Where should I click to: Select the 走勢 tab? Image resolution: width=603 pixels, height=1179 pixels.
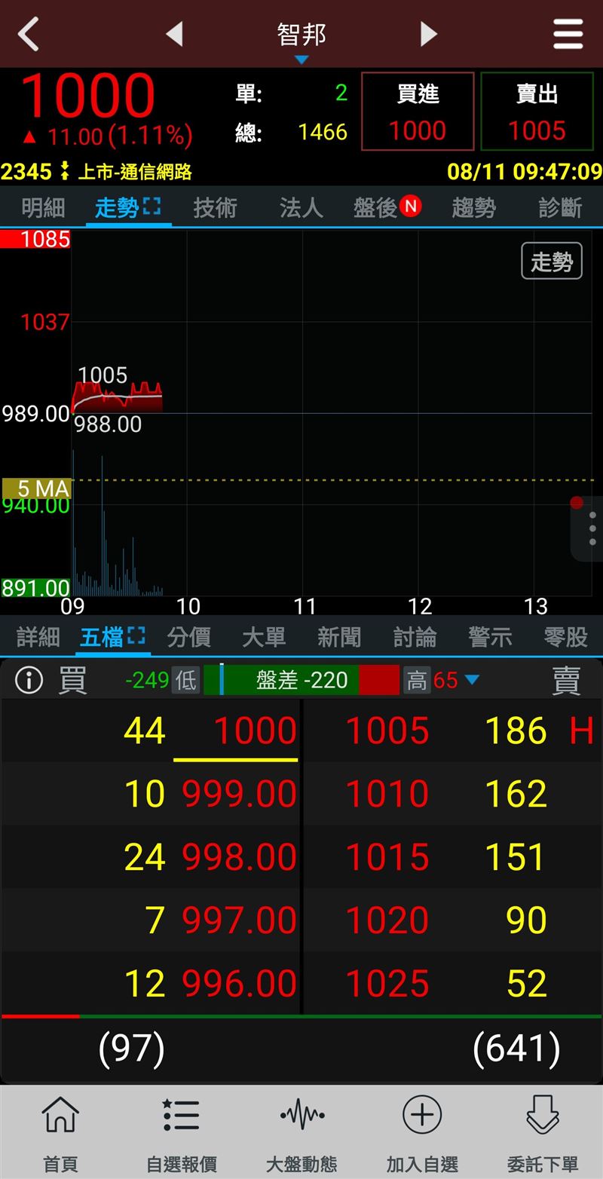coord(128,207)
